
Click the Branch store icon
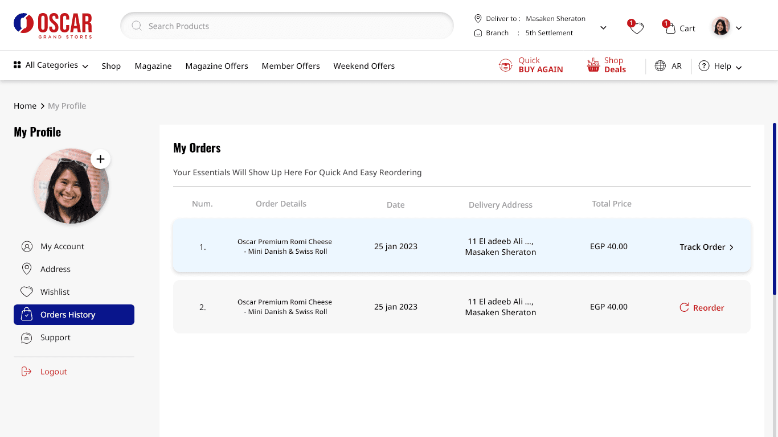[x=478, y=32]
